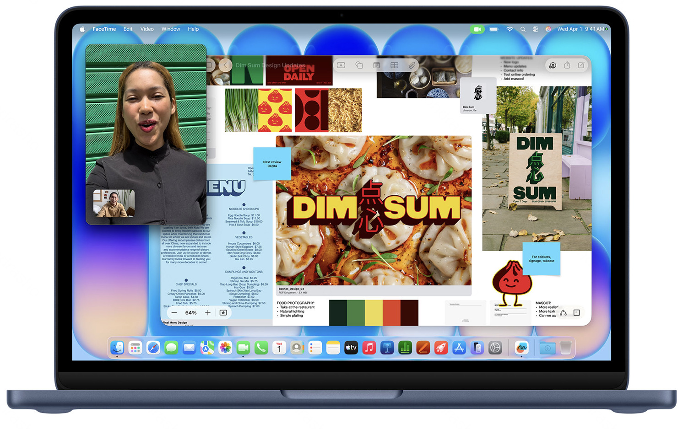This screenshot has height=429, width=683.
Task: Click the paperclip attach file icon
Action: (x=412, y=65)
